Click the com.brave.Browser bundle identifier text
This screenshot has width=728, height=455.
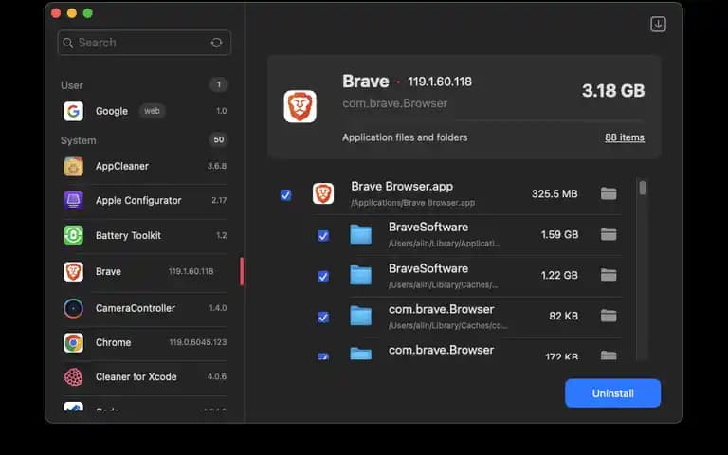[394, 103]
